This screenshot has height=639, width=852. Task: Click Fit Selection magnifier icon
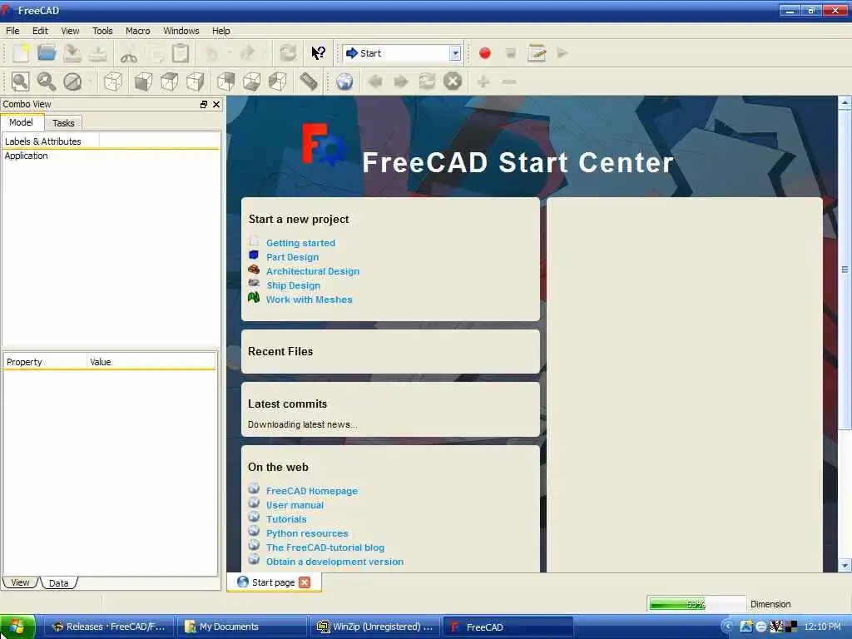(x=47, y=82)
